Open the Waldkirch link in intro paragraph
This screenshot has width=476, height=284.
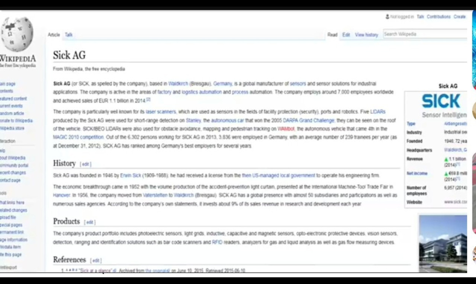coord(178,84)
